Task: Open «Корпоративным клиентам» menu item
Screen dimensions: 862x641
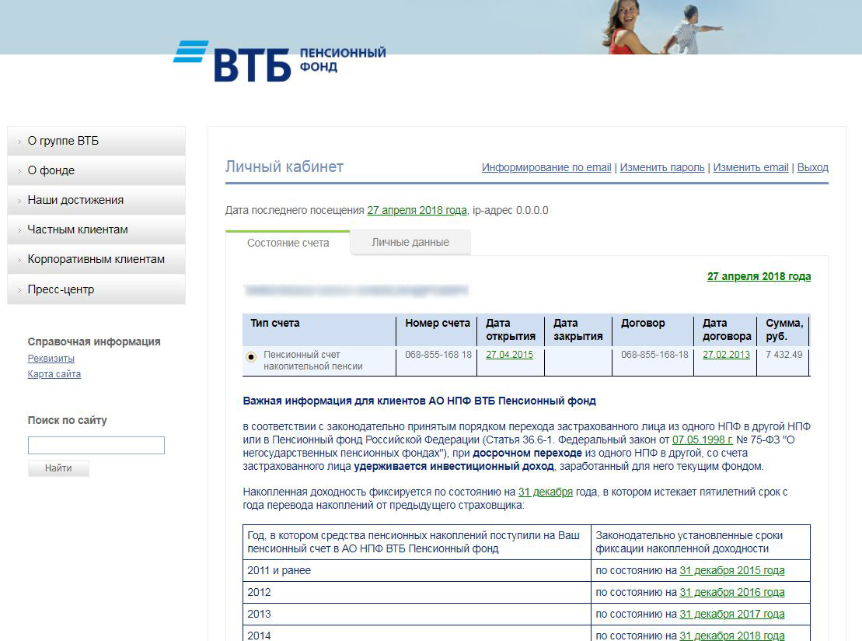Action: point(96,260)
